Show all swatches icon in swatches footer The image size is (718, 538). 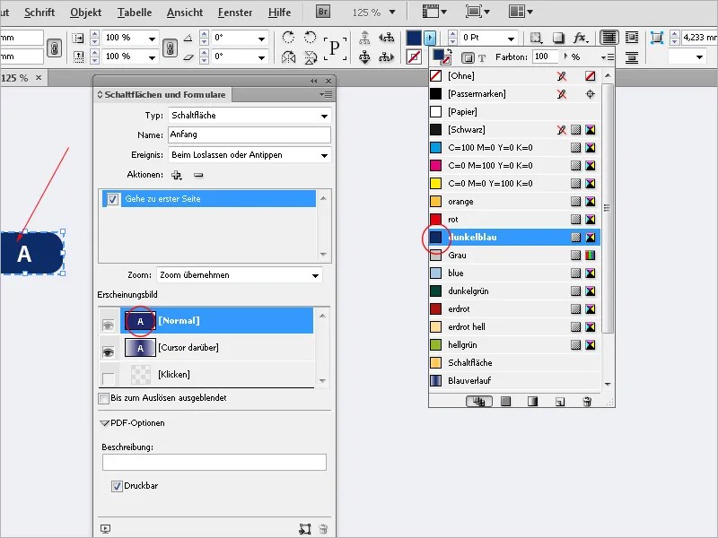[479, 402]
